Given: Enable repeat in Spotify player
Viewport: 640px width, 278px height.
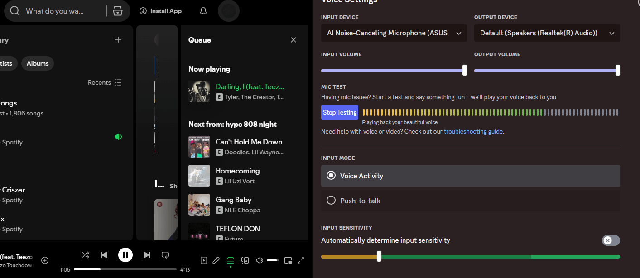Looking at the screenshot, I should click(165, 255).
